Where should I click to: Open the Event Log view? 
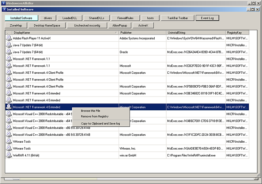207,18
